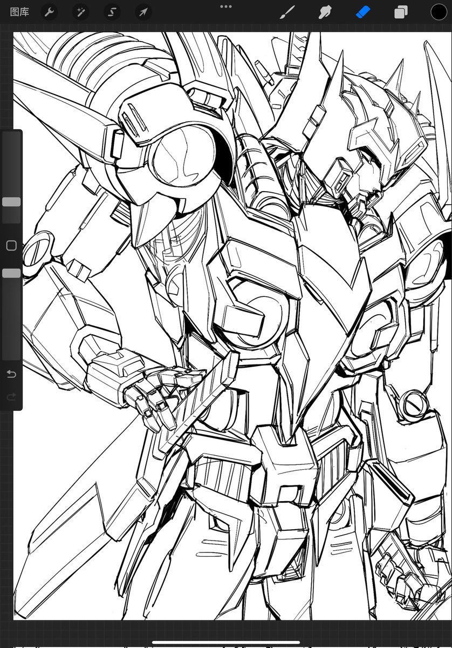Open the Adjustments magic wand menu
The height and width of the screenshot is (648, 452).
click(x=81, y=12)
